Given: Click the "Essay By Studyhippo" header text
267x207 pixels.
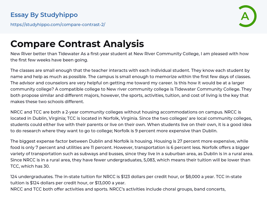Looking at the screenshot, I should point(44,15).
